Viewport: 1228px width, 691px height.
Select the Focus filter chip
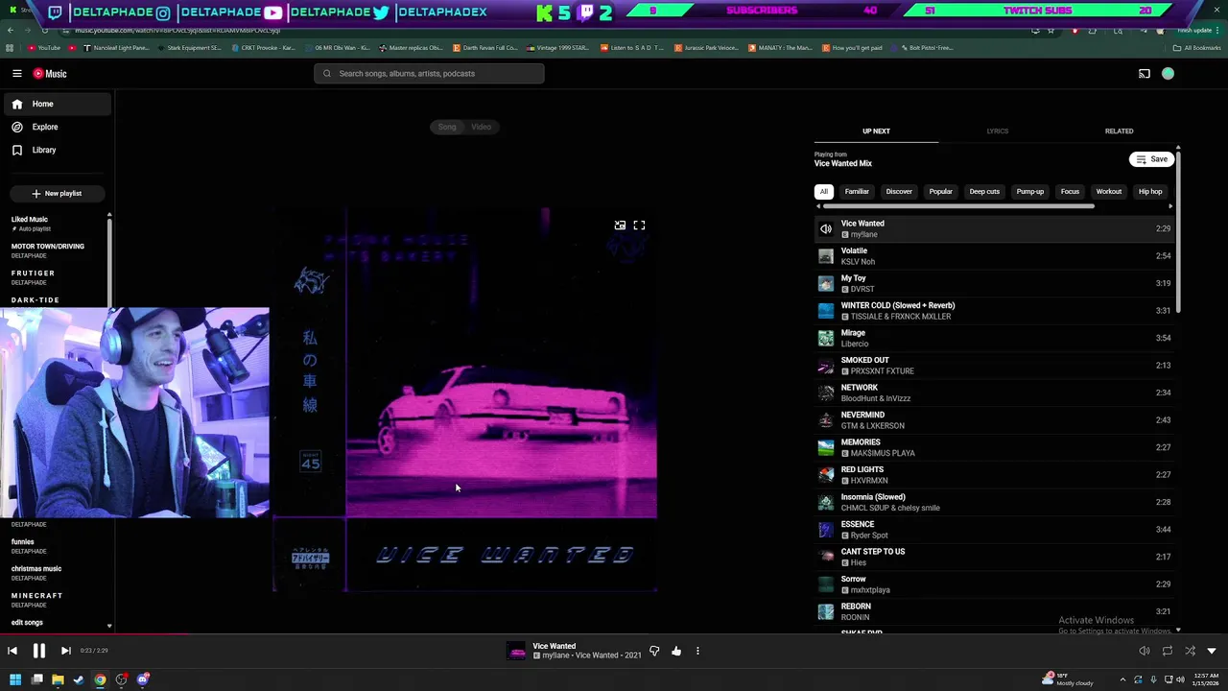coord(1070,192)
